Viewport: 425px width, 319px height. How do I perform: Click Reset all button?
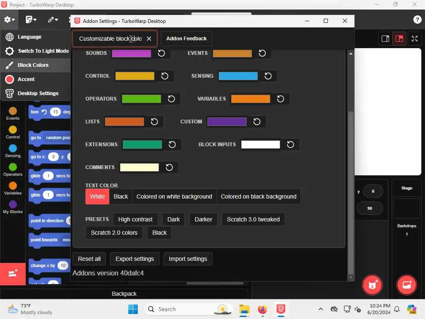(89, 259)
